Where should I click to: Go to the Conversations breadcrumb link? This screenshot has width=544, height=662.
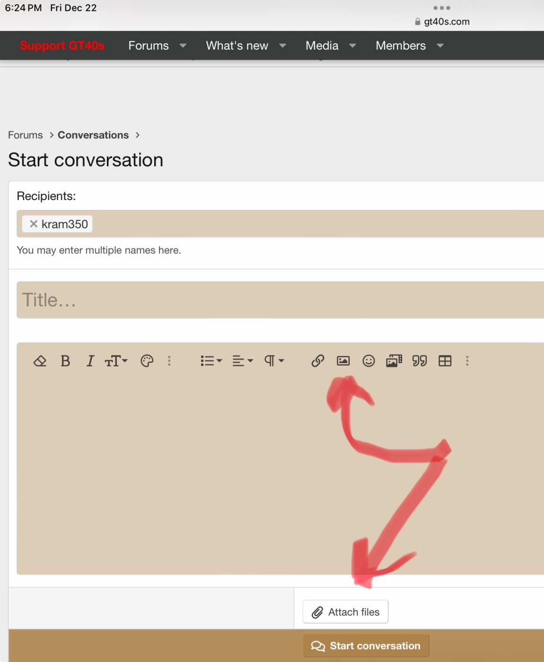(x=93, y=135)
